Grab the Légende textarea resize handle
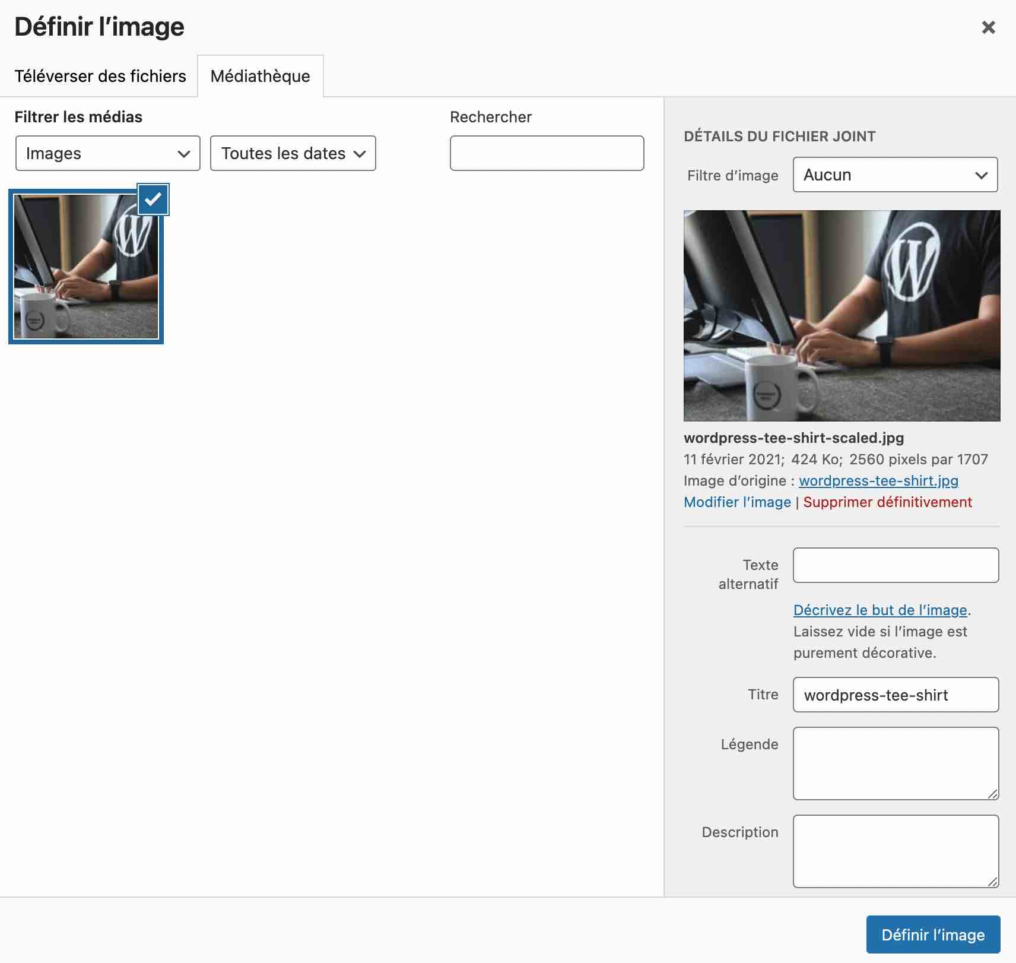 993,794
